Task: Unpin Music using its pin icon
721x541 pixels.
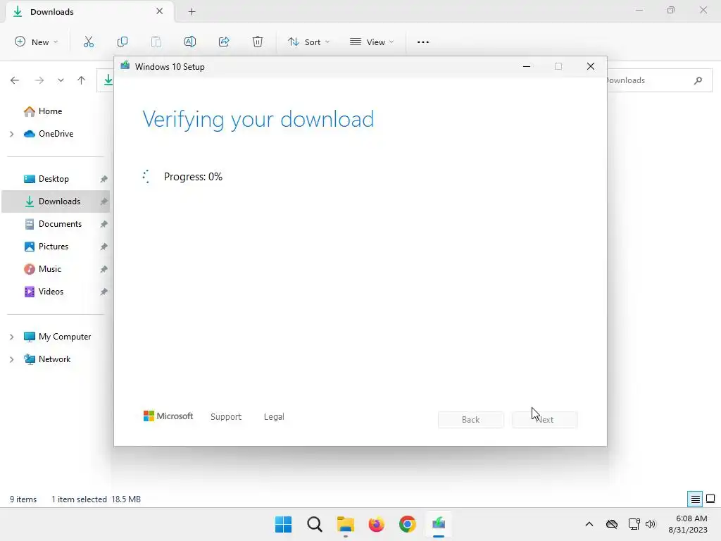Action: click(x=104, y=269)
